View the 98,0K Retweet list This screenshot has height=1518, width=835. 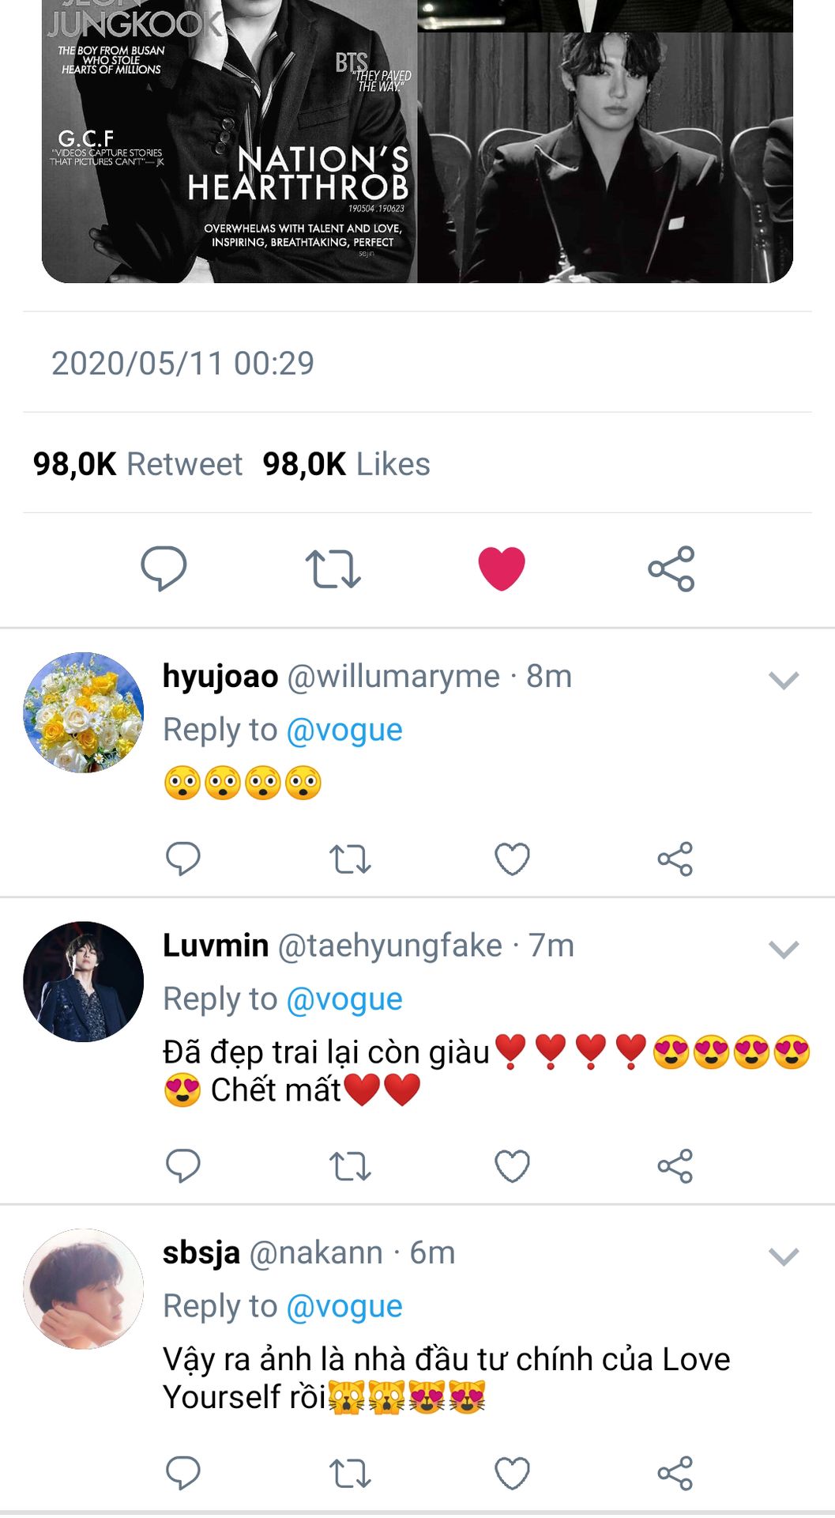pyautogui.click(x=138, y=464)
